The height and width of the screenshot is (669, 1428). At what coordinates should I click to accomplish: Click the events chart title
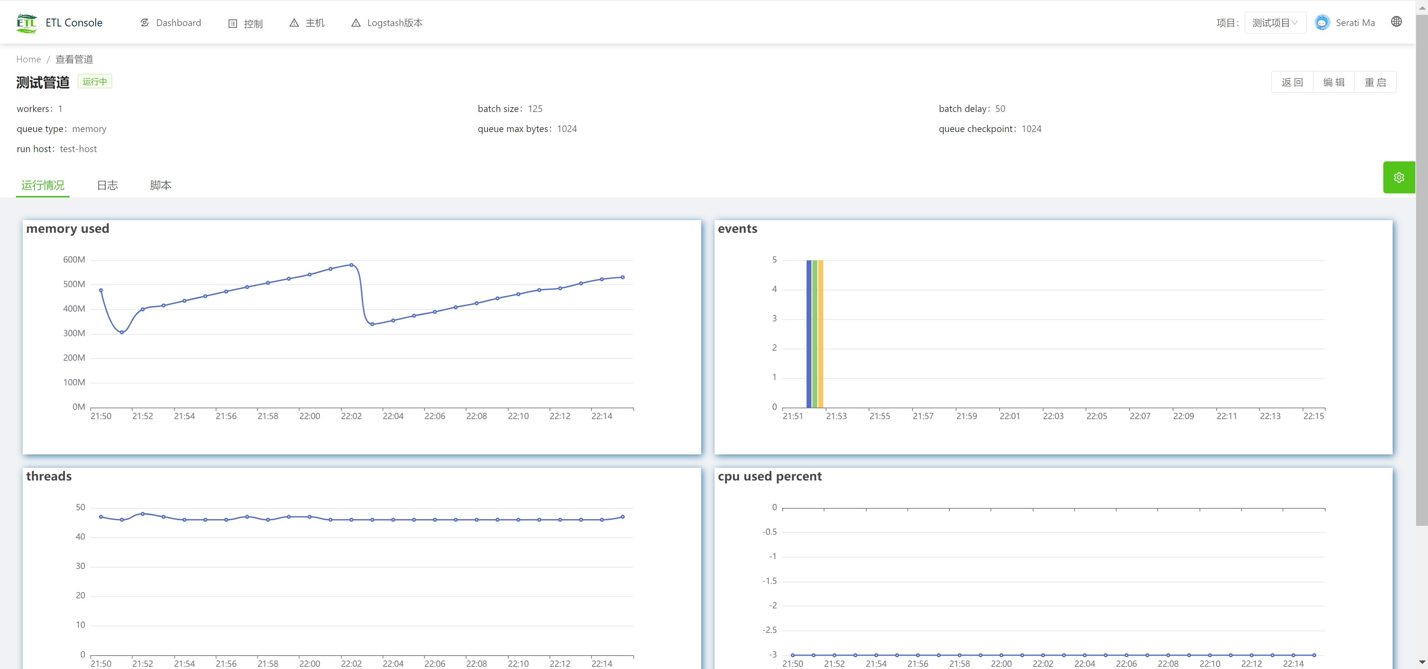(737, 228)
